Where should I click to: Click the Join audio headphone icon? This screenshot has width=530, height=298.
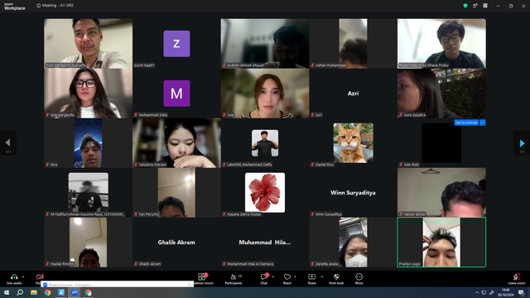(x=14, y=276)
